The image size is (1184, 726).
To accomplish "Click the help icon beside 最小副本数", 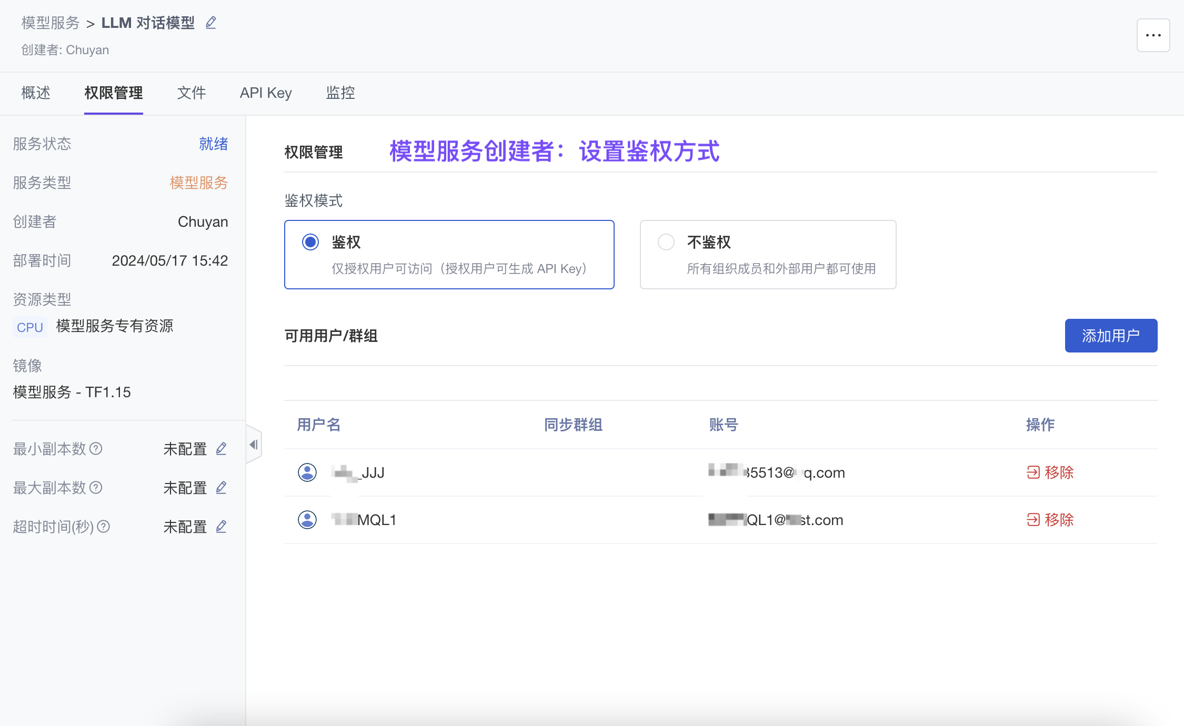I will tap(96, 449).
